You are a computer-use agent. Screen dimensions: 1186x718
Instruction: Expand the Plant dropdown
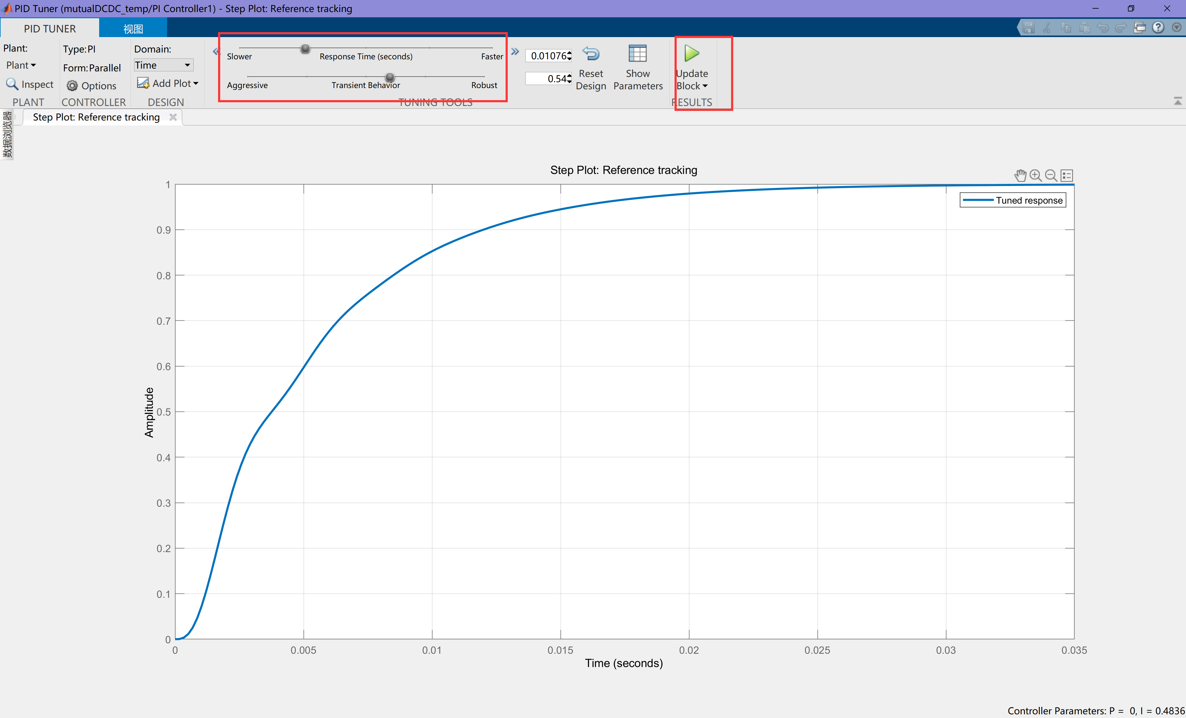point(21,65)
